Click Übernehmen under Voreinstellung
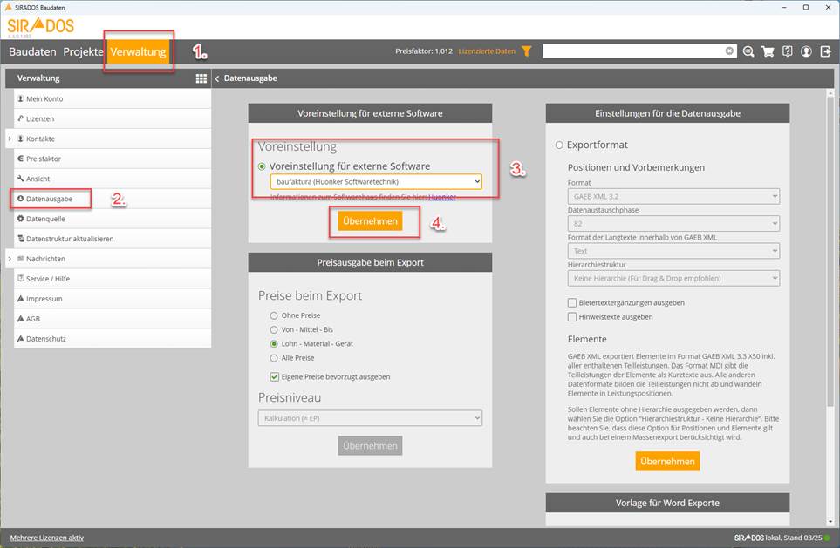Viewport: 840px width, 548px height. 370,221
